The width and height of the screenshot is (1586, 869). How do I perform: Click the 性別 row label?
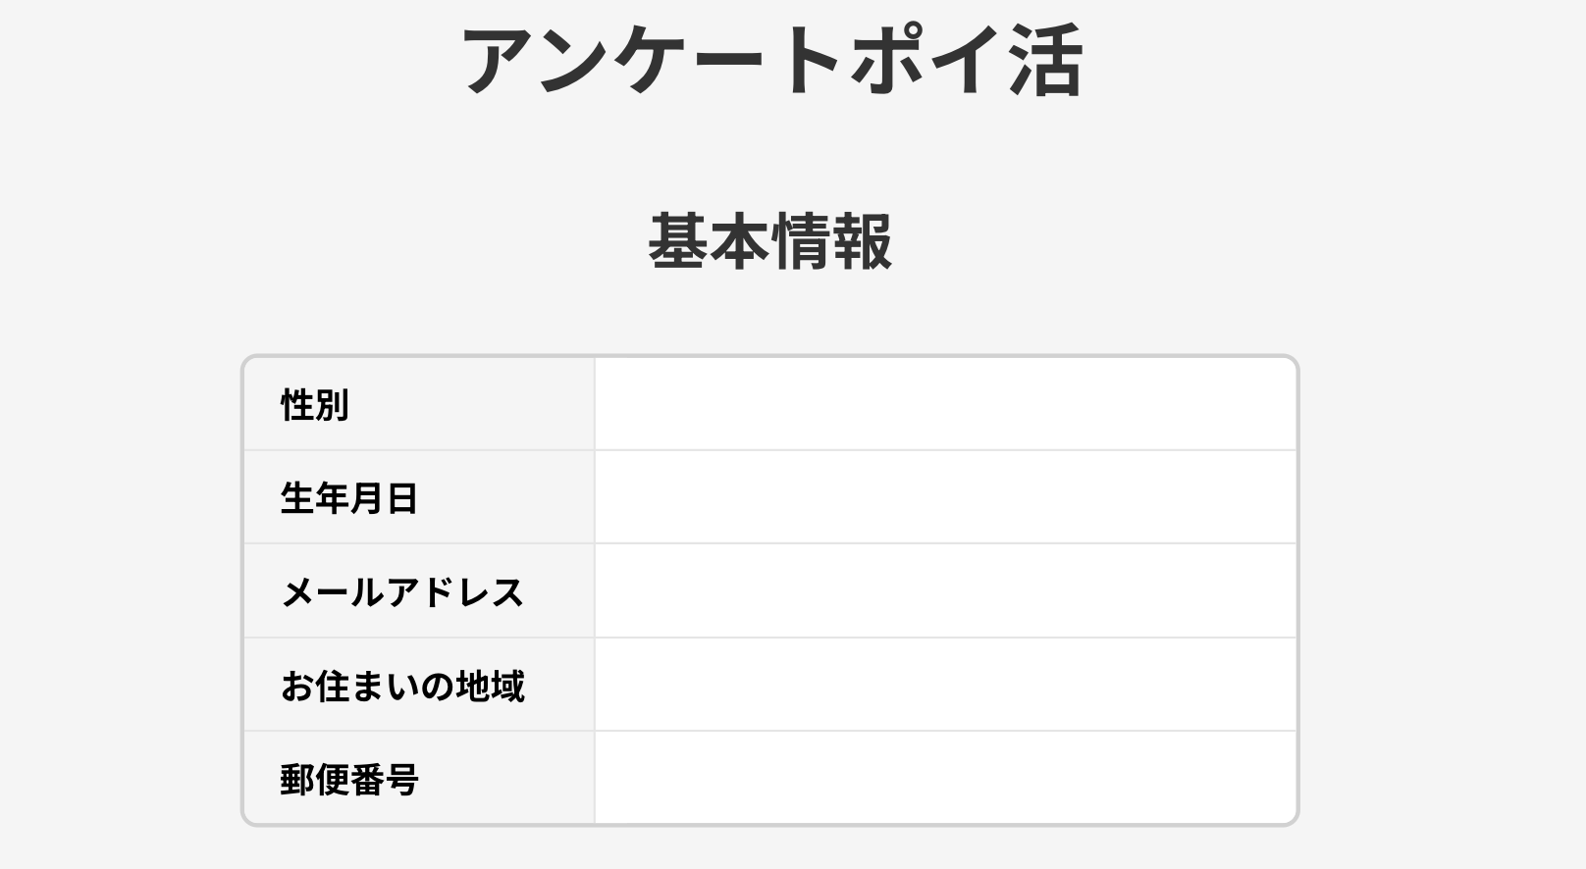coord(315,405)
